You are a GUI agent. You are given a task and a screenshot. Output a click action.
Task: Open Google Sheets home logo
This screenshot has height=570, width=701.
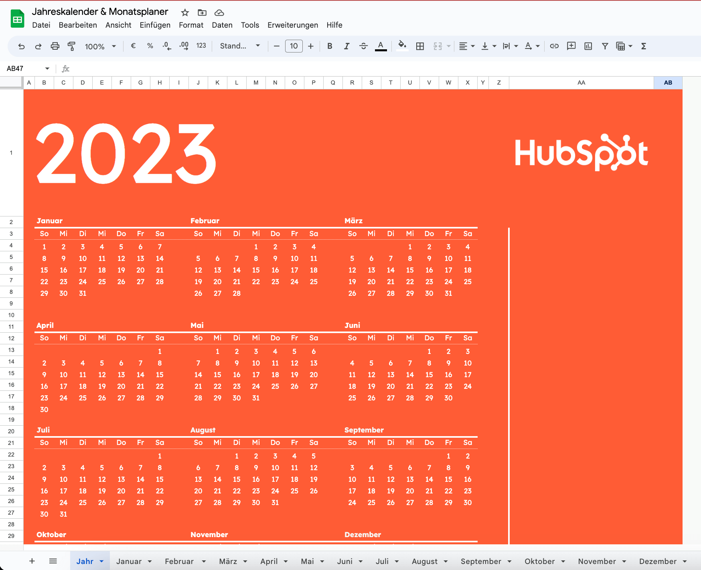tap(17, 18)
